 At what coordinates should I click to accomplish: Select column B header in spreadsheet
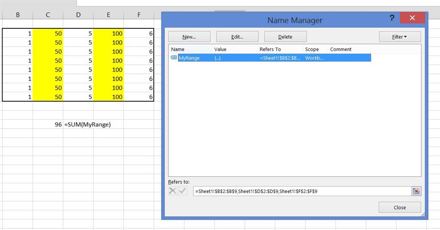pyautogui.click(x=18, y=15)
